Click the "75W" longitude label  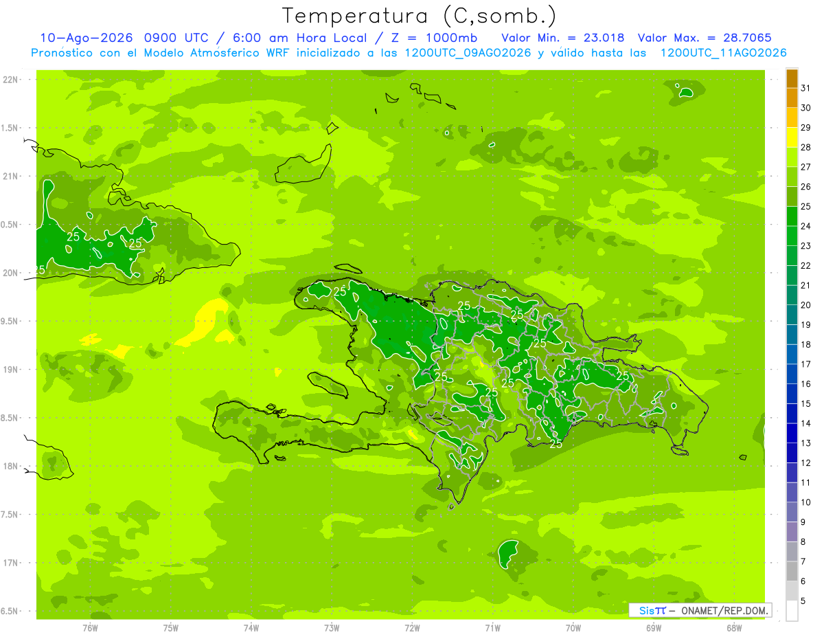point(171,628)
